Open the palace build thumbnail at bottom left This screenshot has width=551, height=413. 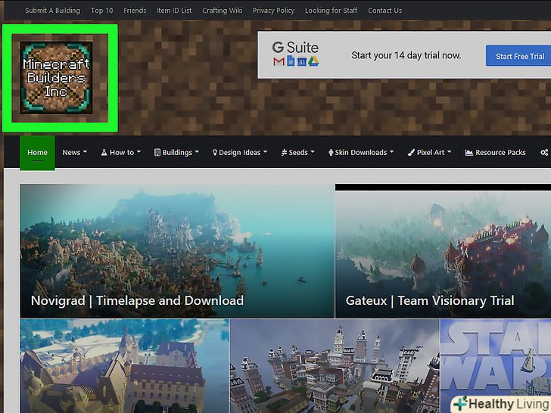coord(124,366)
